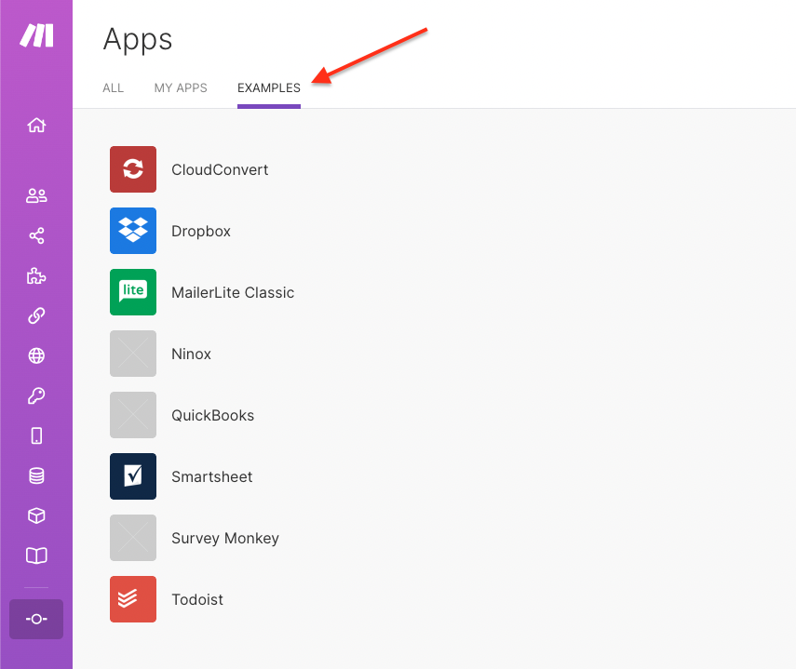
Task: Open the Dropbox example app name
Action: pyautogui.click(x=201, y=232)
